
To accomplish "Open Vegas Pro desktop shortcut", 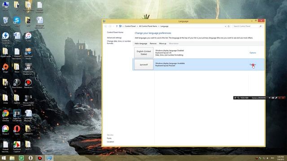I will (x=17, y=115).
